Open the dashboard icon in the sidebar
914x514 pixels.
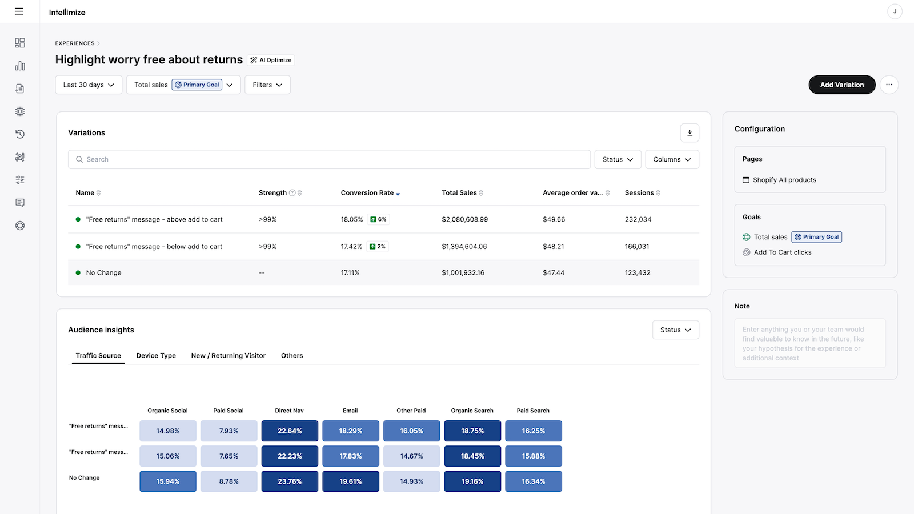click(20, 43)
